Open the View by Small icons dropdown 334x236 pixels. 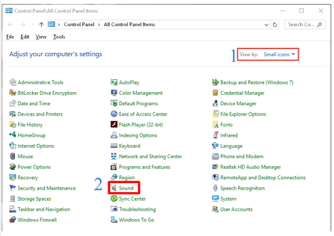click(279, 54)
